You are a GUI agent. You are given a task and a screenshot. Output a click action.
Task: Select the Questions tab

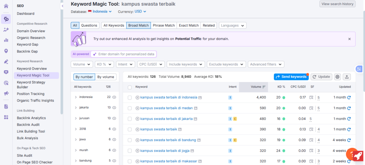click(x=89, y=25)
